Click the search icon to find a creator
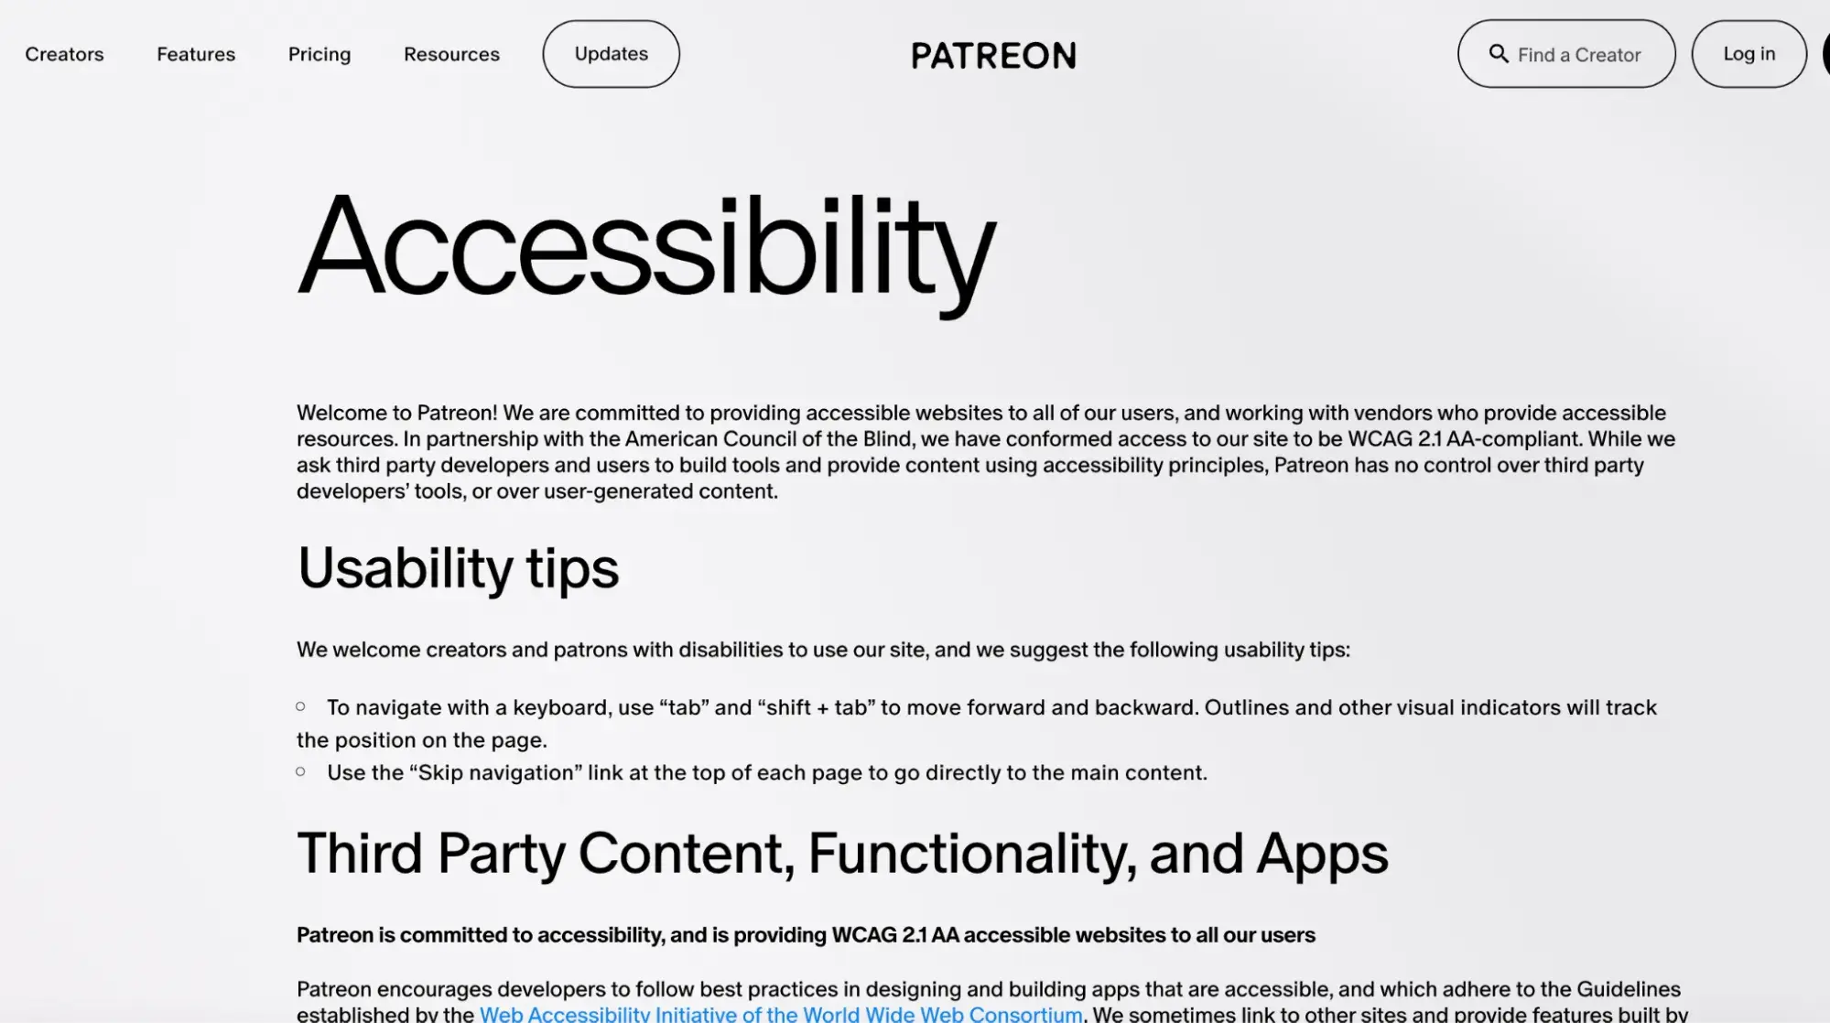Image resolution: width=1830 pixels, height=1023 pixels. pyautogui.click(x=1497, y=53)
